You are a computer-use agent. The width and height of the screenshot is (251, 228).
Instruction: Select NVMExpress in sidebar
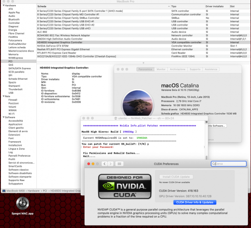(16, 58)
